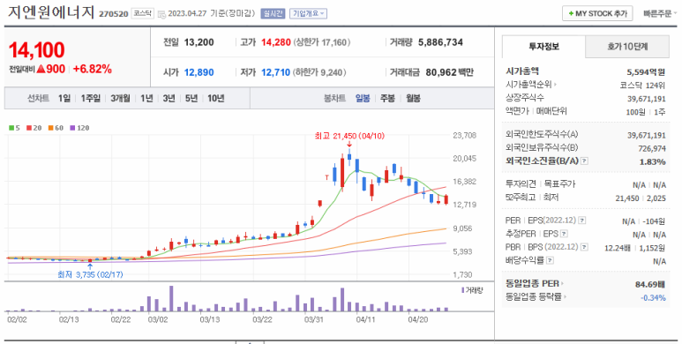Click the 코스닥 124위 ranking value

click(x=643, y=86)
